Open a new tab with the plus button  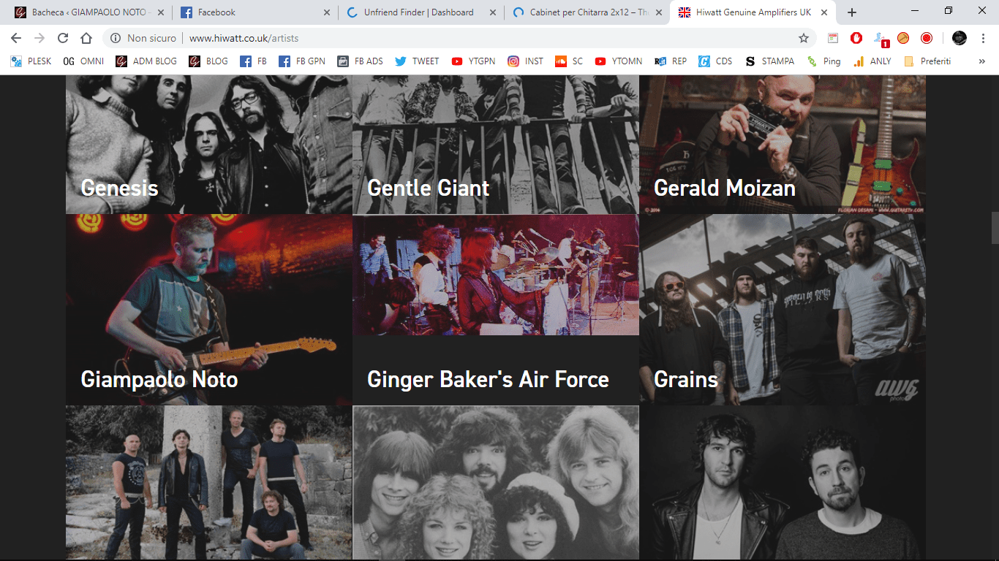click(x=852, y=12)
